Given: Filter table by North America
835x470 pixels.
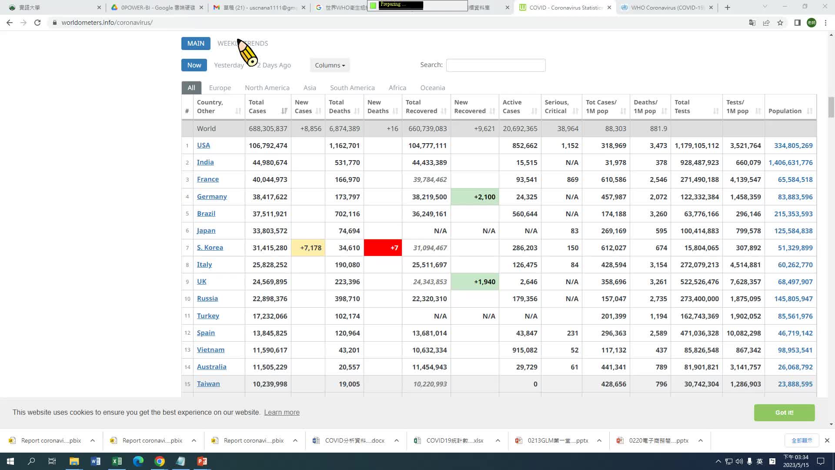Looking at the screenshot, I should 267,87.
